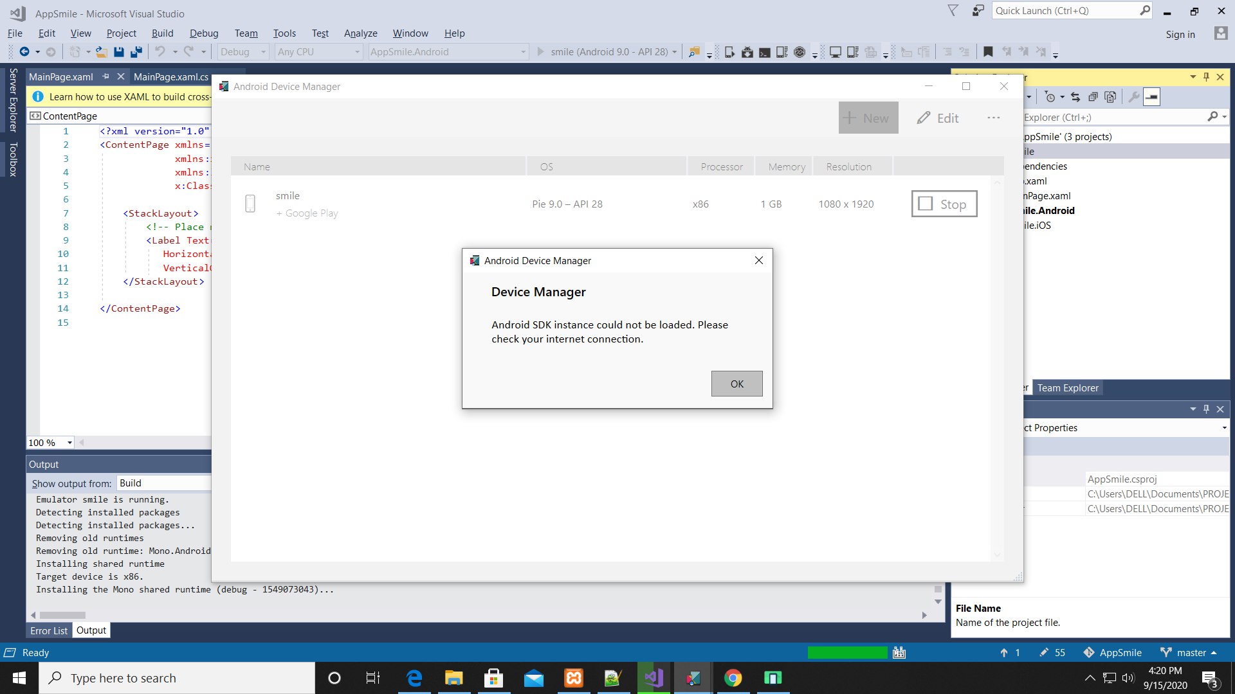
Task: Click the Output horizontal scrollbar thumb
Action: [62, 616]
